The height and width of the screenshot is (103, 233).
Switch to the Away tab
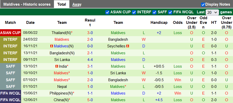[x=77, y=4]
